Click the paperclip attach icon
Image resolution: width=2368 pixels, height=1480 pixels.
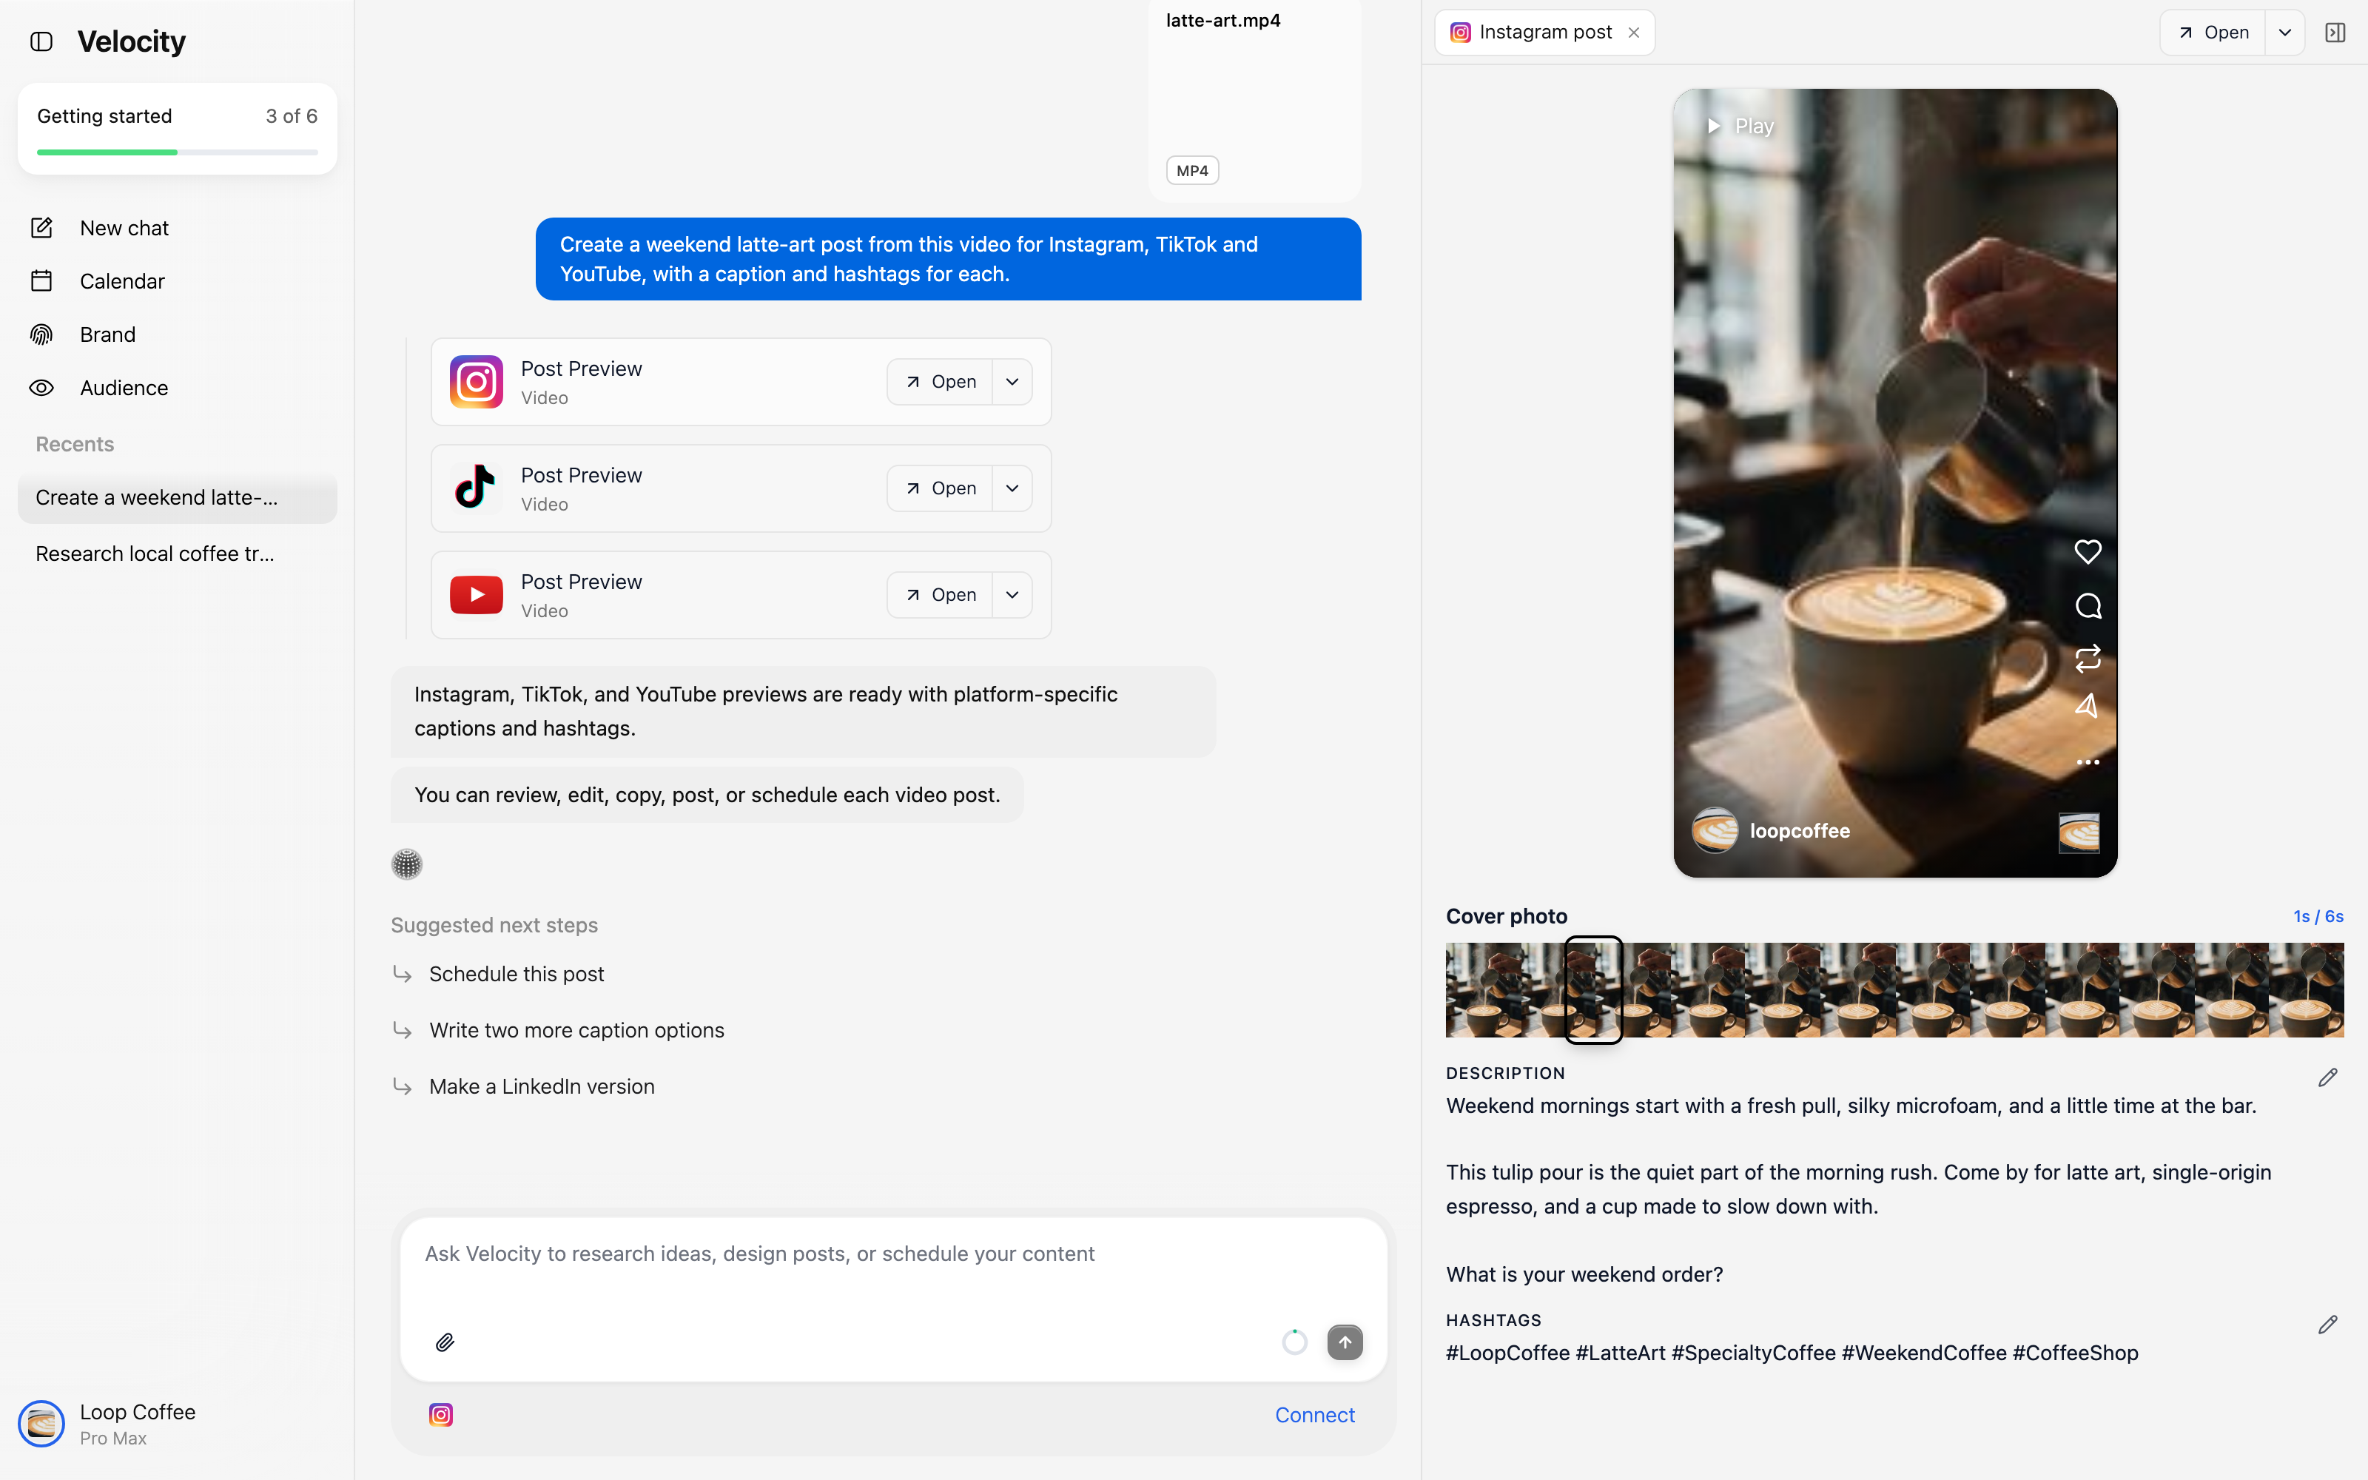tap(444, 1342)
